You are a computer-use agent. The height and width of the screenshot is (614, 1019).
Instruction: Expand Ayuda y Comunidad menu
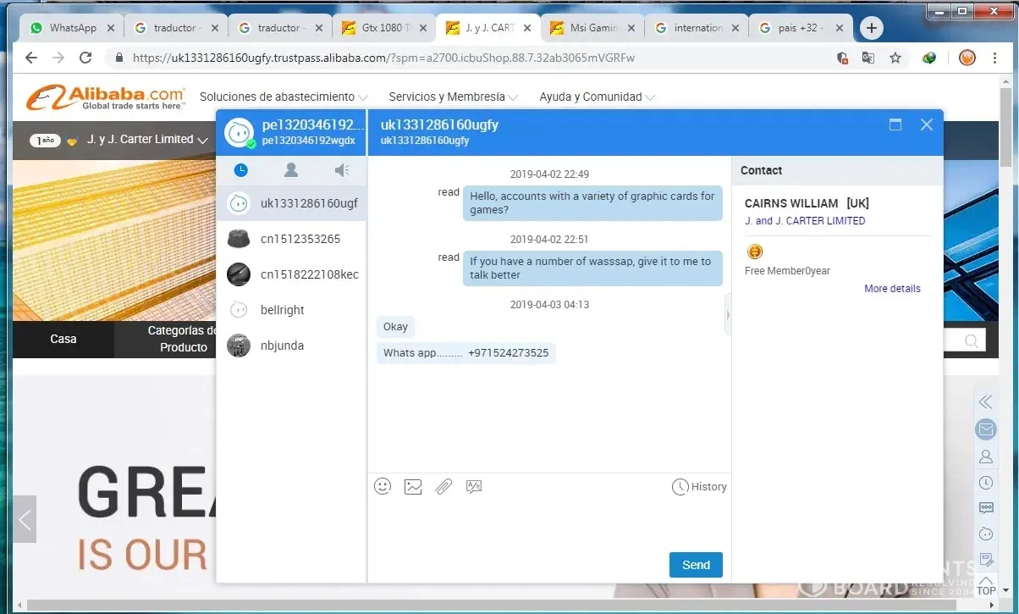click(597, 97)
